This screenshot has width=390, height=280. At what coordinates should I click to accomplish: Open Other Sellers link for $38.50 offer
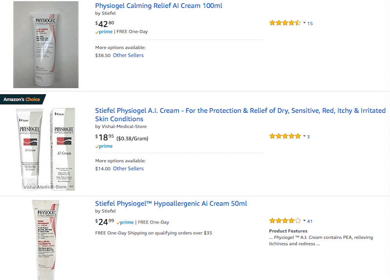(128, 55)
